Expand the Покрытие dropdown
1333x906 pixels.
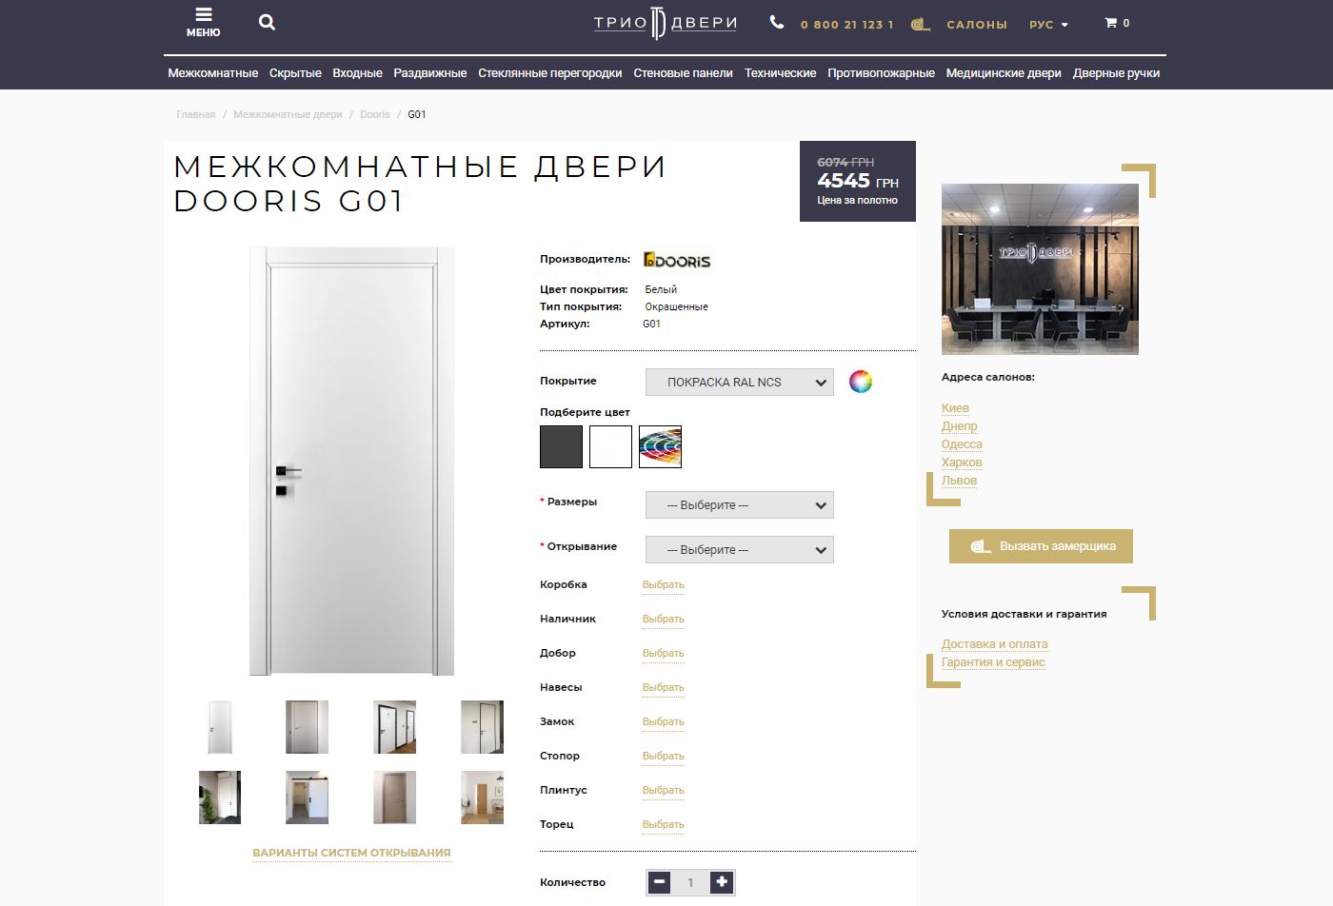pos(739,383)
